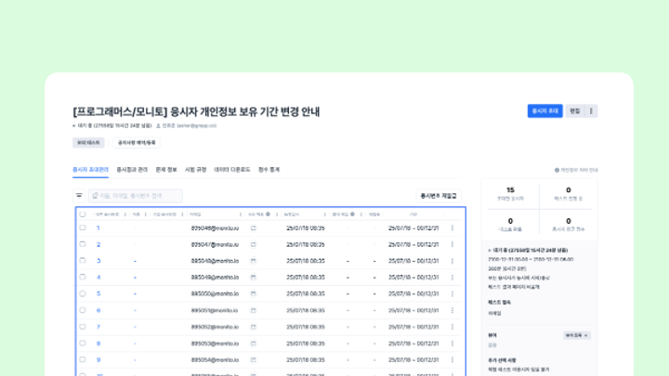Open row 4 more-options kebab menu
Viewport: 669px width, 376px height.
[x=453, y=278]
